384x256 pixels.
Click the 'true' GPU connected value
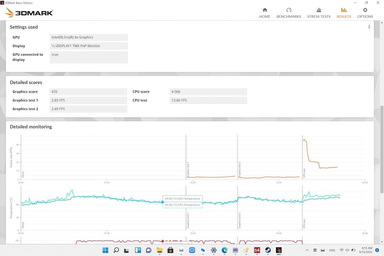point(89,57)
